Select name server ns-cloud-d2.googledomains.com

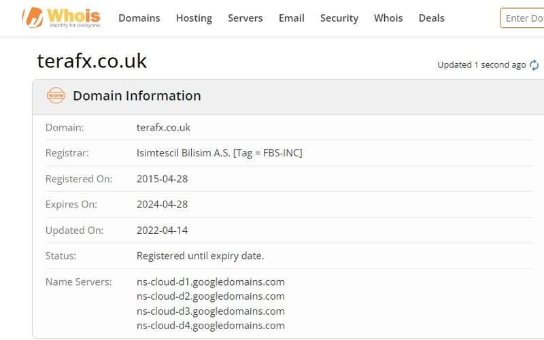211,296
